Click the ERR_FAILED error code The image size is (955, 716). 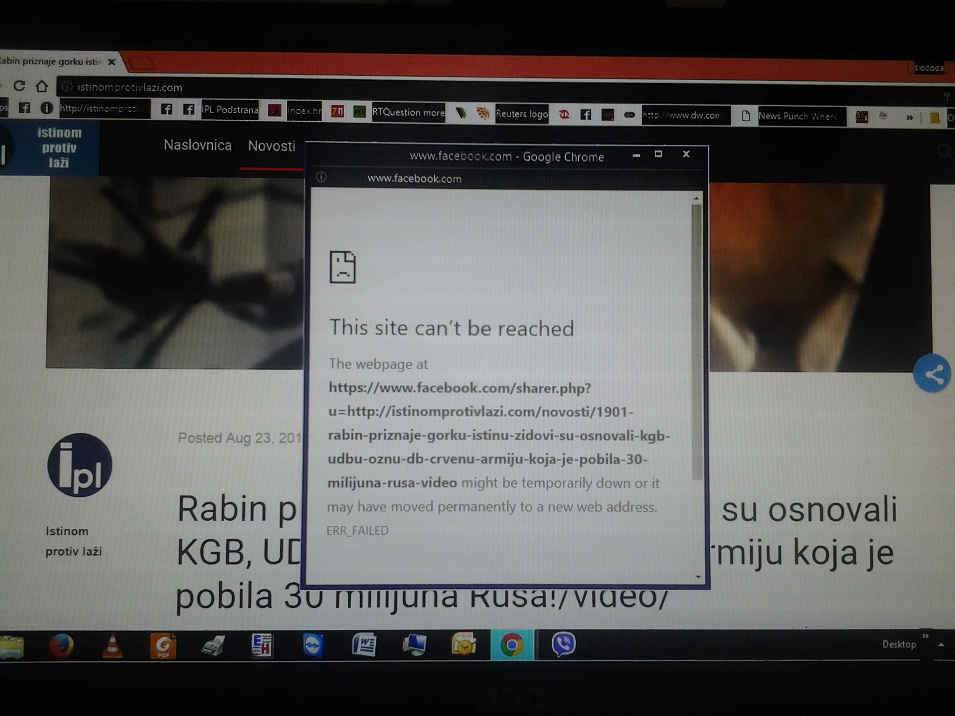pyautogui.click(x=357, y=530)
